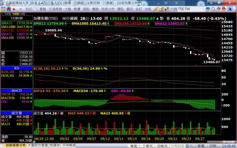Switch to the 大盤綜合看盤 tab
The image size is (237, 148).
[x=38, y=145]
